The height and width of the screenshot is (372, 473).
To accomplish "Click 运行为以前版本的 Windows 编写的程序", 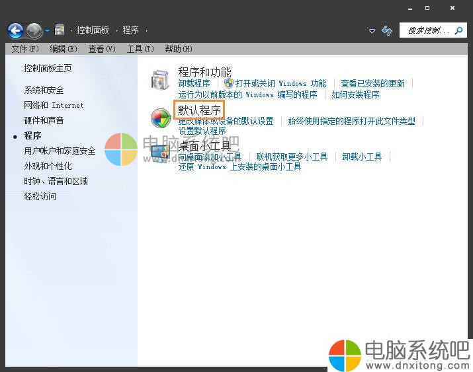I will pyautogui.click(x=247, y=94).
